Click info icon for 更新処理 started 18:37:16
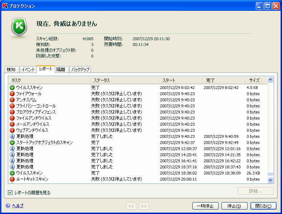This screenshot has height=214, width=282. [12, 167]
